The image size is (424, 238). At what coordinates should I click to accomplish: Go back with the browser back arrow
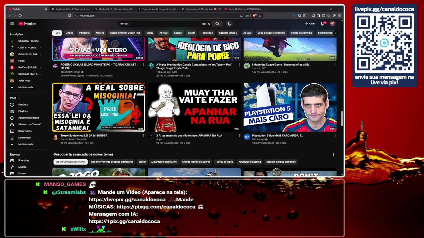click(x=10, y=16)
